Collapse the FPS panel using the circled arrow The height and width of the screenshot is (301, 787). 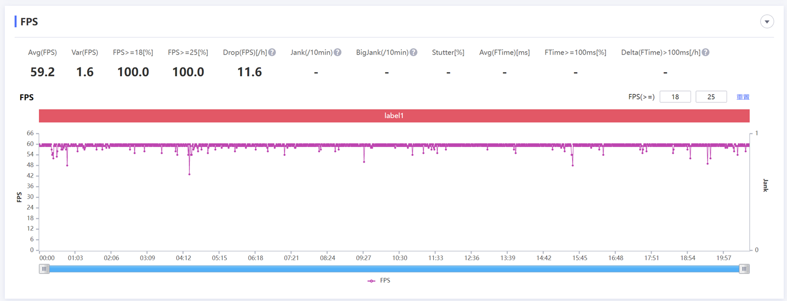pyautogui.click(x=767, y=22)
